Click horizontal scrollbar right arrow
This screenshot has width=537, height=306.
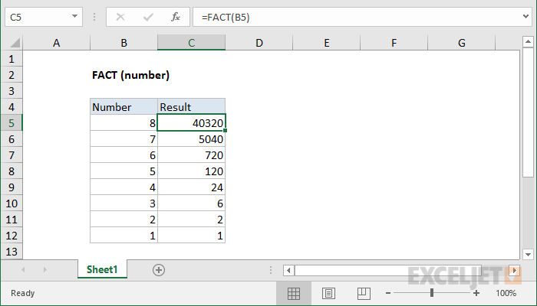point(515,271)
